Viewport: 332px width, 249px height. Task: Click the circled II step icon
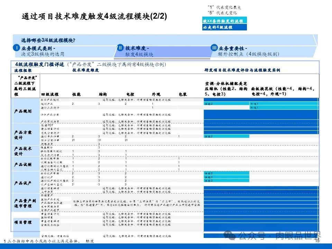click(120, 48)
